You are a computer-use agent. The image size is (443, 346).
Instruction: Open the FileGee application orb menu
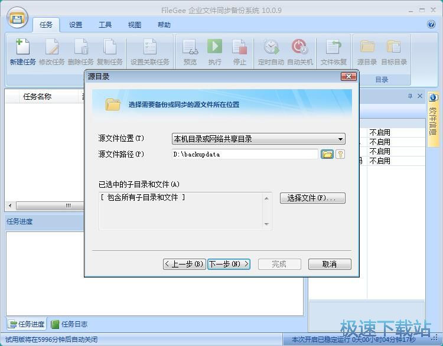click(x=17, y=18)
